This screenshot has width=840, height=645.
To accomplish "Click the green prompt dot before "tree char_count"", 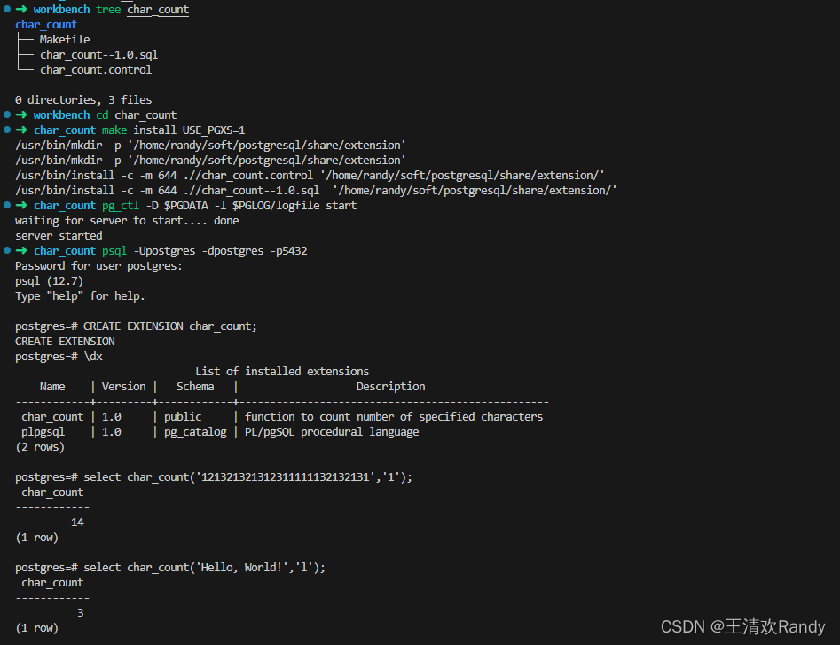I will [x=9, y=9].
